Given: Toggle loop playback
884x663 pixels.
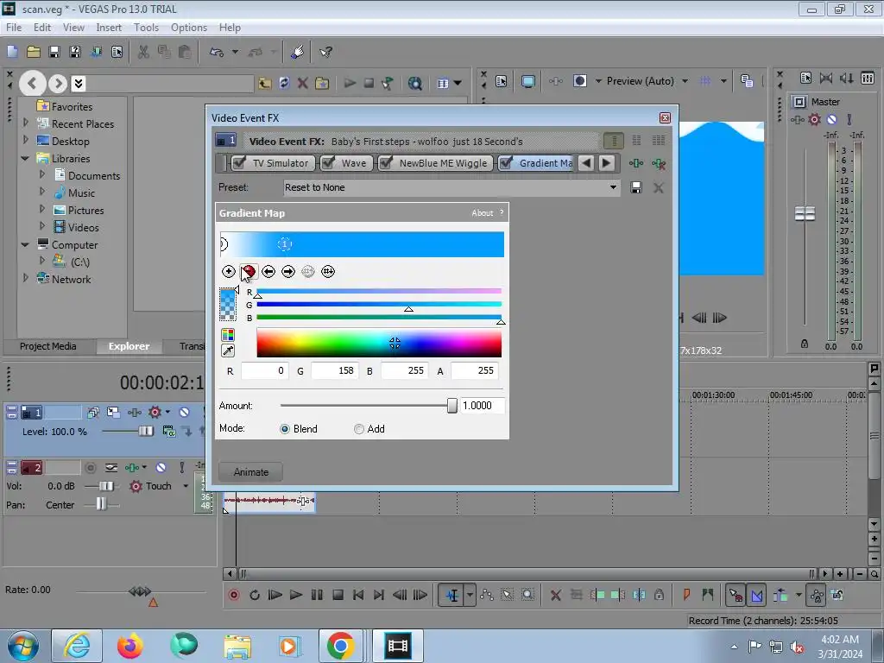Looking at the screenshot, I should point(255,595).
